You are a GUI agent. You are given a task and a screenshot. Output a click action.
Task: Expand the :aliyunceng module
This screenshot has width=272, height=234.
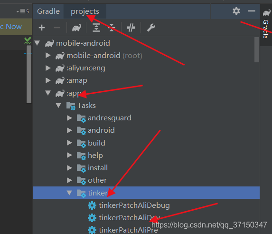pos(48,68)
